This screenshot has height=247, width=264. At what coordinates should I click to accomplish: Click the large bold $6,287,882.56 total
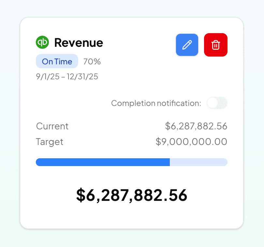pos(132,195)
